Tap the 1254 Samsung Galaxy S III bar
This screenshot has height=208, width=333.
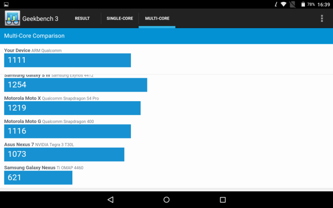[76, 85]
